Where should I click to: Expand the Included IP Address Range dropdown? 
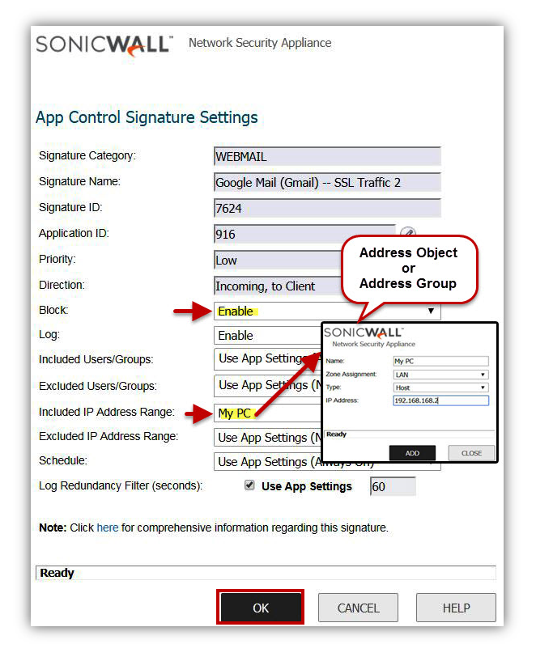point(267,413)
